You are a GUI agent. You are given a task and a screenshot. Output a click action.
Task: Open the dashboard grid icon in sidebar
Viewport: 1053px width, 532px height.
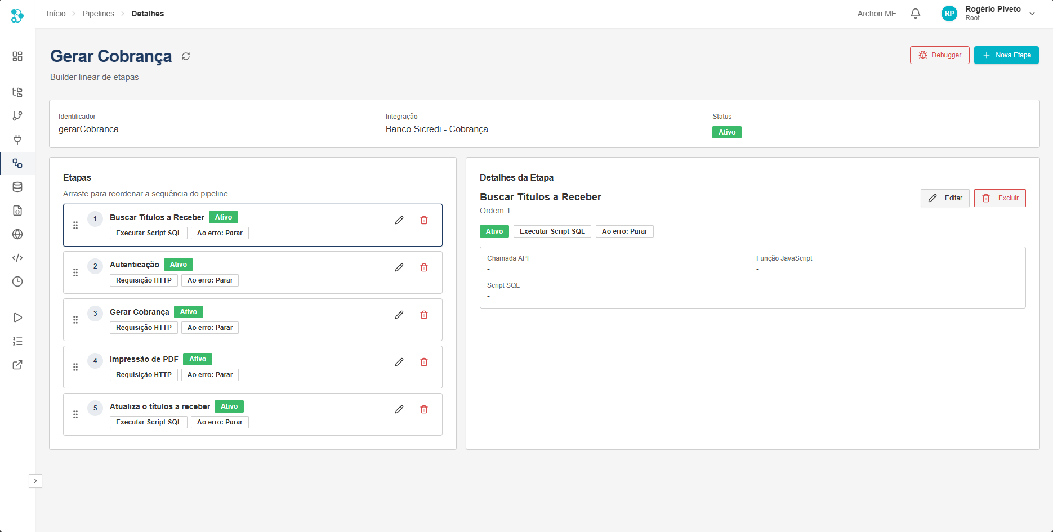click(17, 56)
